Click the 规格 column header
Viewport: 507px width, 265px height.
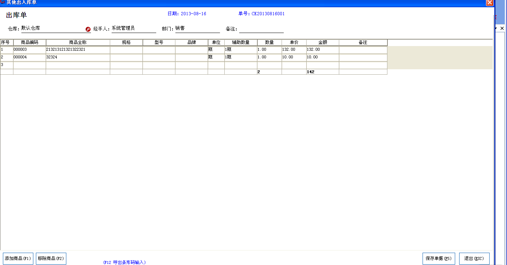126,42
